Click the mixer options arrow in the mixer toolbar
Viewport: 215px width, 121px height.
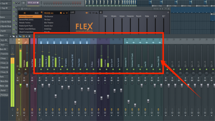pyautogui.click(x=10, y=36)
